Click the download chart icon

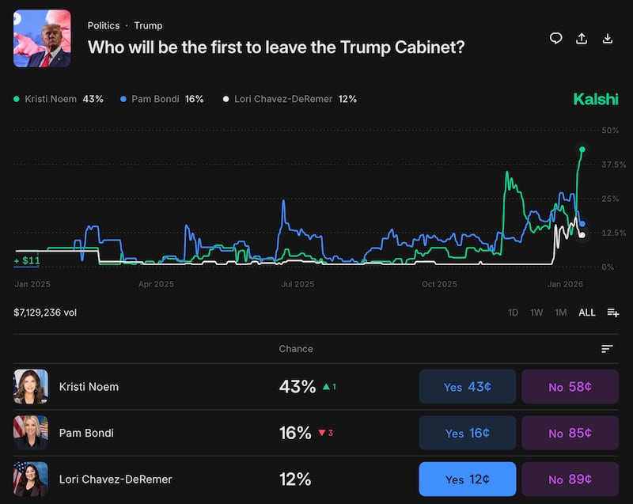point(606,38)
